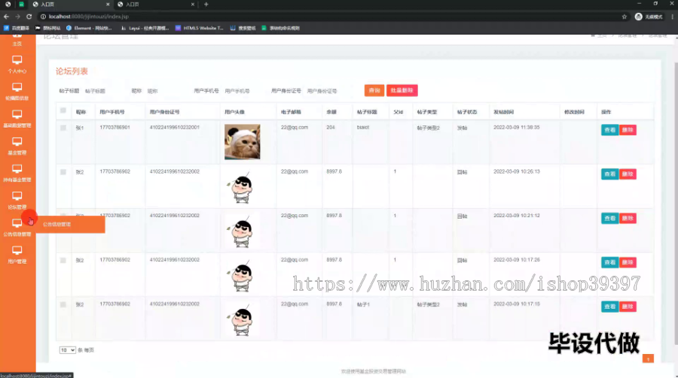The width and height of the screenshot is (678, 378).
Task: Click 查看 for row dated 10:17:26
Action: (609, 262)
